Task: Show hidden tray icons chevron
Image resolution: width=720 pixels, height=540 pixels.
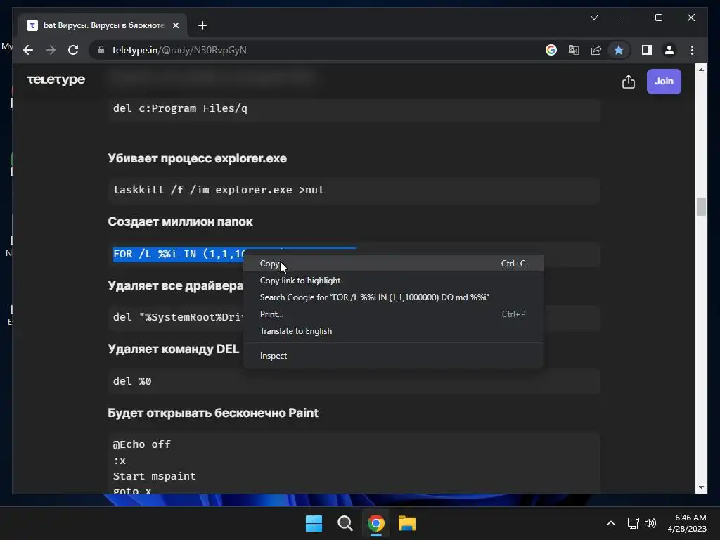Action: (611, 523)
